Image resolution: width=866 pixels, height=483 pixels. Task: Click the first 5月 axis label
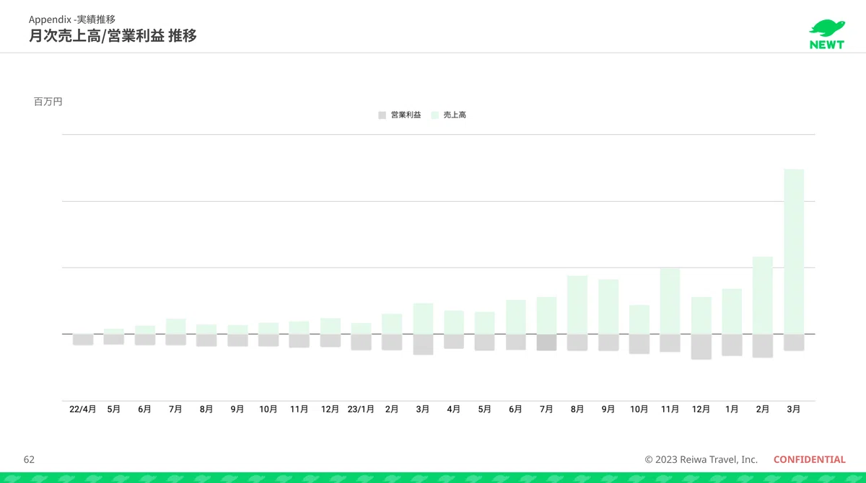(113, 409)
